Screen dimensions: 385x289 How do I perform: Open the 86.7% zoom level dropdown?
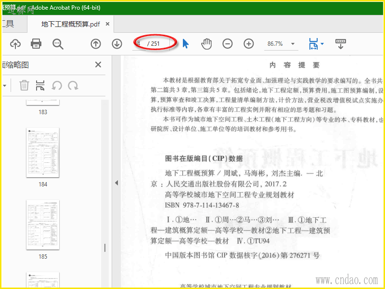click(293, 44)
